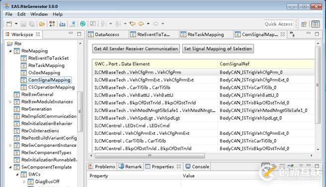Click Set Signal Mapping of Selection button
The image size is (326, 187).
coord(218,49)
